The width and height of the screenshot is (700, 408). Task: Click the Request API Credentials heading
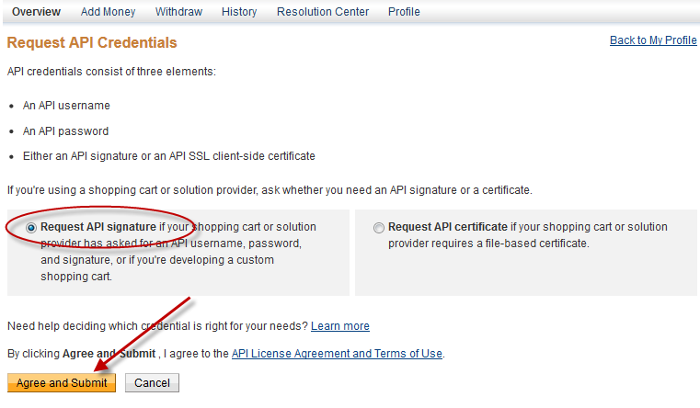point(92,43)
